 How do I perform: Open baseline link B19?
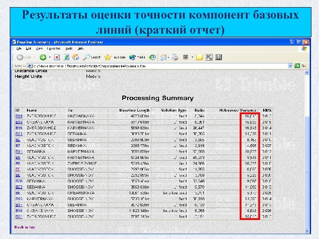click(x=19, y=116)
